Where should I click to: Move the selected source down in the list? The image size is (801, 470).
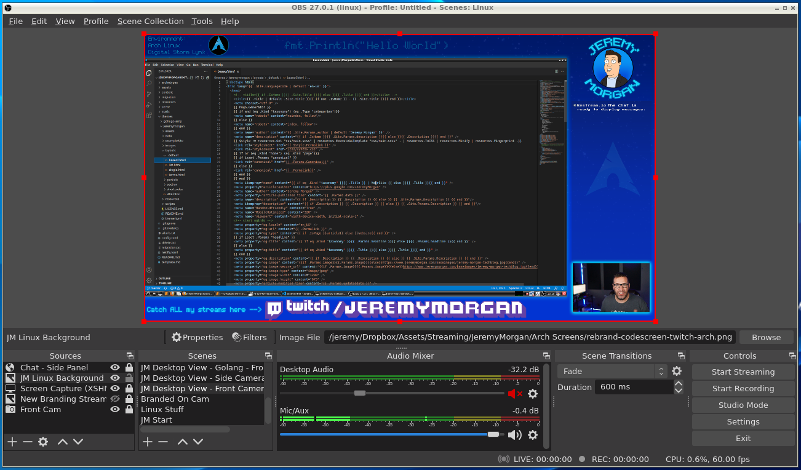click(78, 442)
